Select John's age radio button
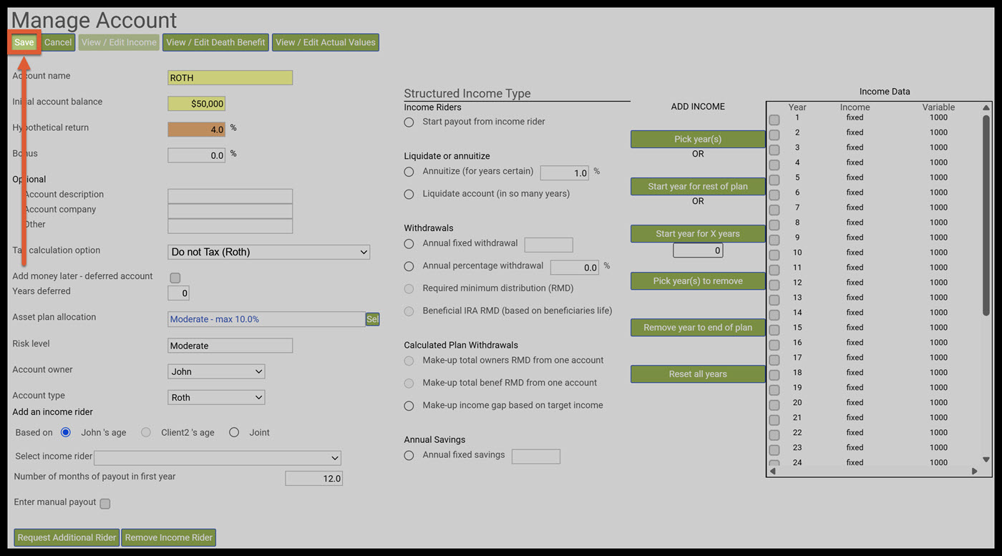1002x556 pixels. click(66, 432)
